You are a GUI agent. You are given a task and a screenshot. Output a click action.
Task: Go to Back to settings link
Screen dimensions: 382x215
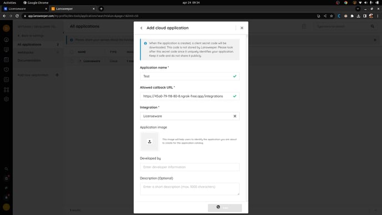[x=31, y=36]
